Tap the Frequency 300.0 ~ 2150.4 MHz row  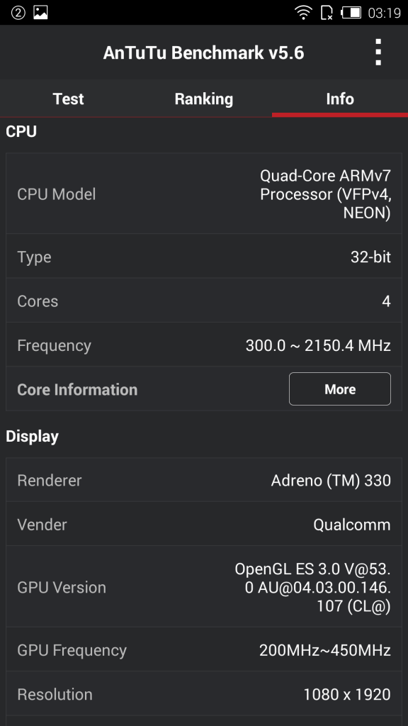point(204,345)
